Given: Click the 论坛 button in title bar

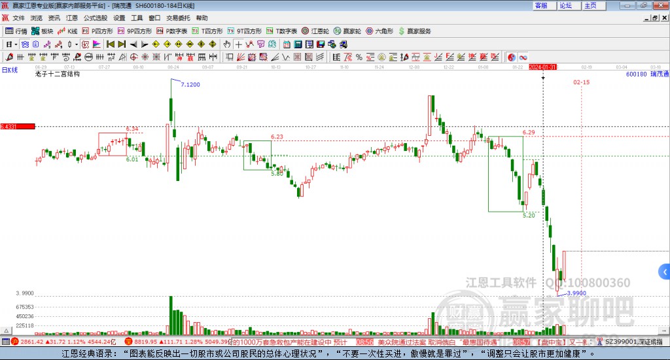Looking at the screenshot, I should point(569,5).
